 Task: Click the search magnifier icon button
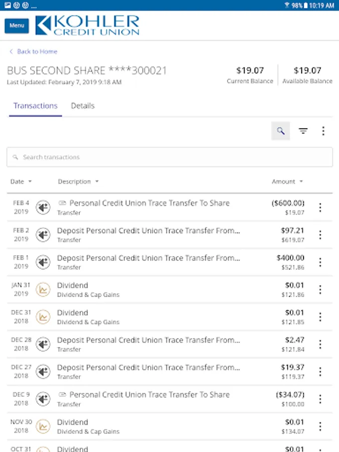tap(281, 131)
